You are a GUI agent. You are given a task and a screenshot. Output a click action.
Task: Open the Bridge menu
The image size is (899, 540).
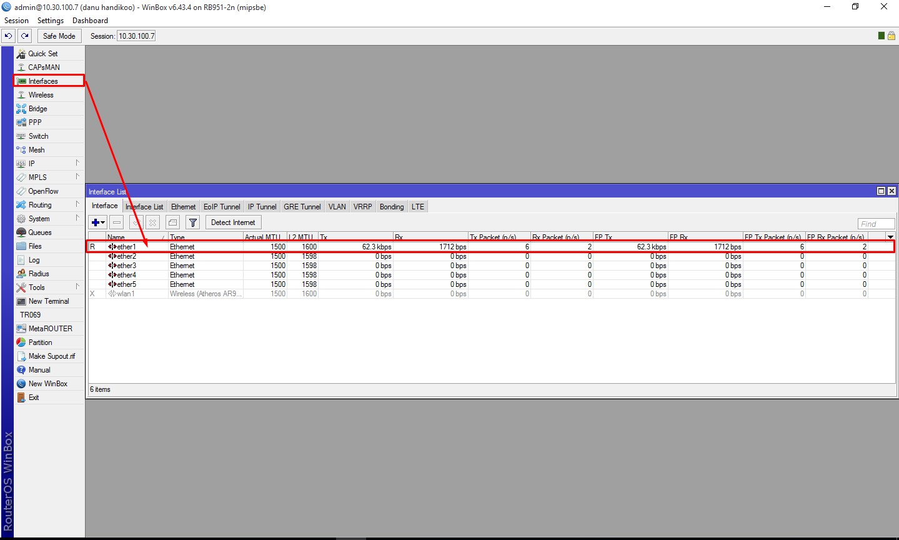pos(49,109)
